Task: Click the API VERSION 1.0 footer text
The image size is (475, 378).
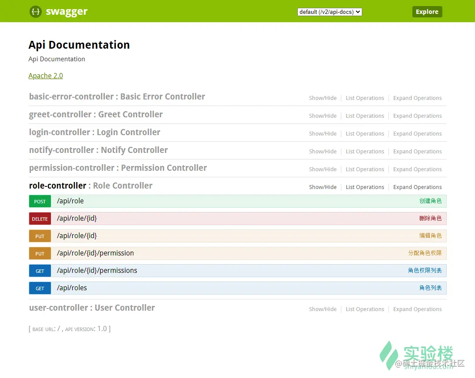Action: click(x=86, y=329)
